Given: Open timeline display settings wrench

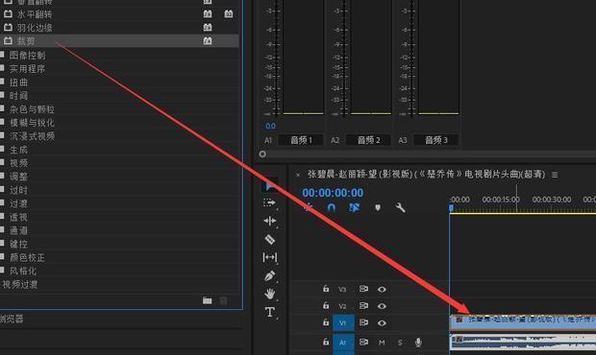Looking at the screenshot, I should pyautogui.click(x=400, y=207).
